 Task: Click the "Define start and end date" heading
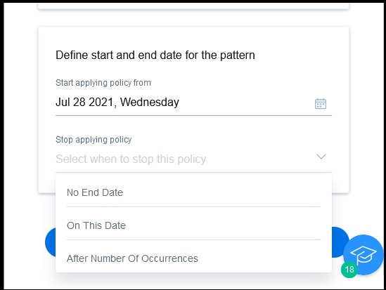click(x=155, y=55)
